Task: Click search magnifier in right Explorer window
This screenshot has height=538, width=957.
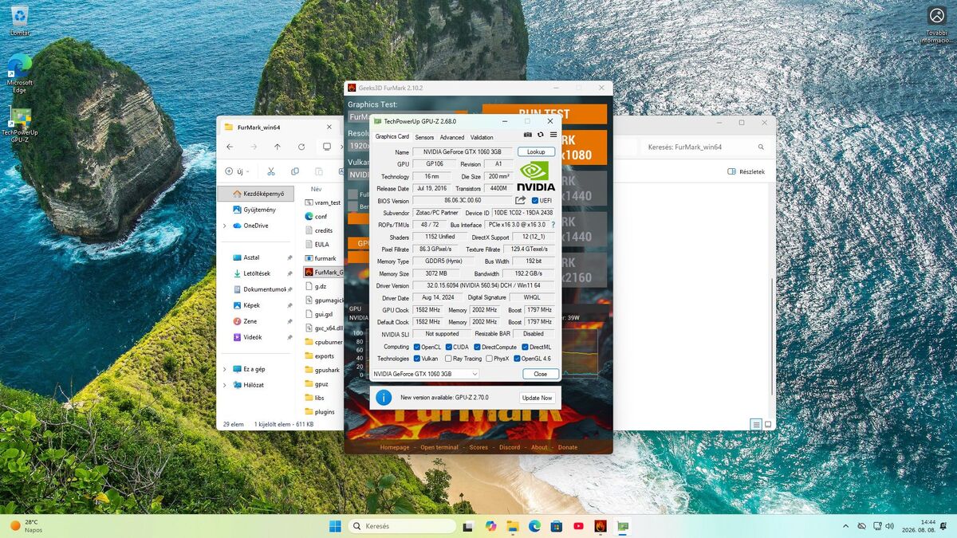Action: tap(761, 147)
